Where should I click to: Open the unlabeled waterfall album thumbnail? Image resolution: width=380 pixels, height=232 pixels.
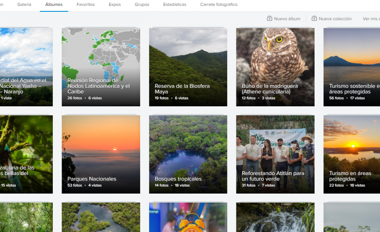(x=275, y=217)
